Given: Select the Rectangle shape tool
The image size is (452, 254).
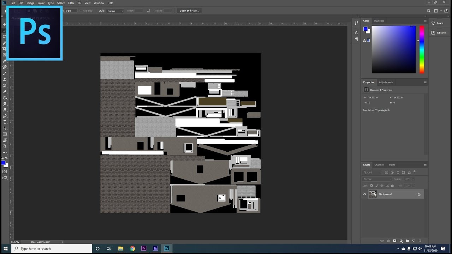Looking at the screenshot, I should 5,134.
